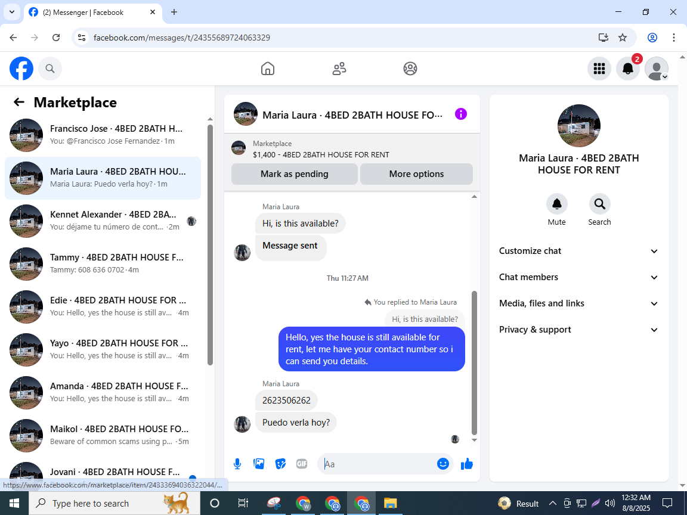687x515 pixels.
Task: Click the message input field
Action: click(377, 464)
